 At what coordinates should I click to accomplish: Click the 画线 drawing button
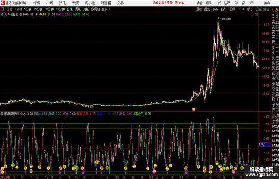coord(232,9)
